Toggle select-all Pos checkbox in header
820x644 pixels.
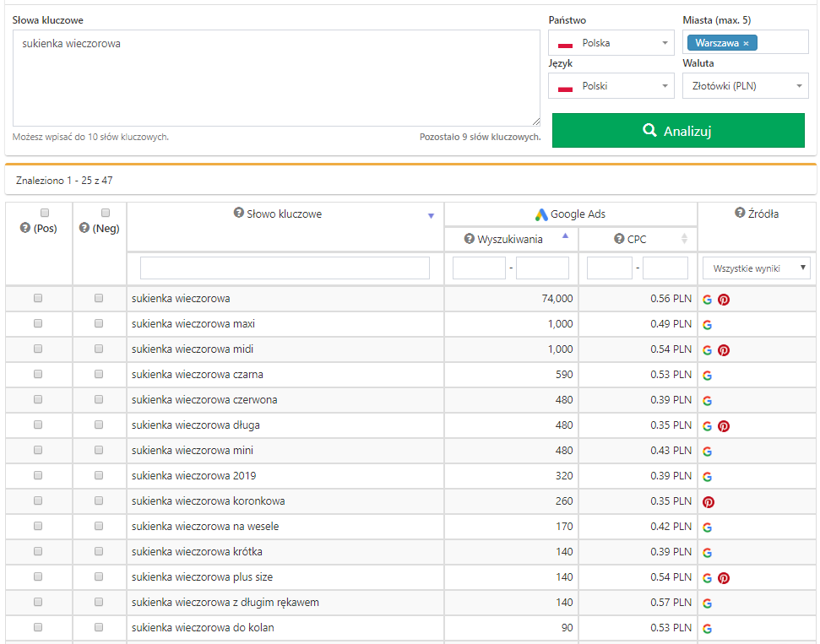(x=45, y=213)
